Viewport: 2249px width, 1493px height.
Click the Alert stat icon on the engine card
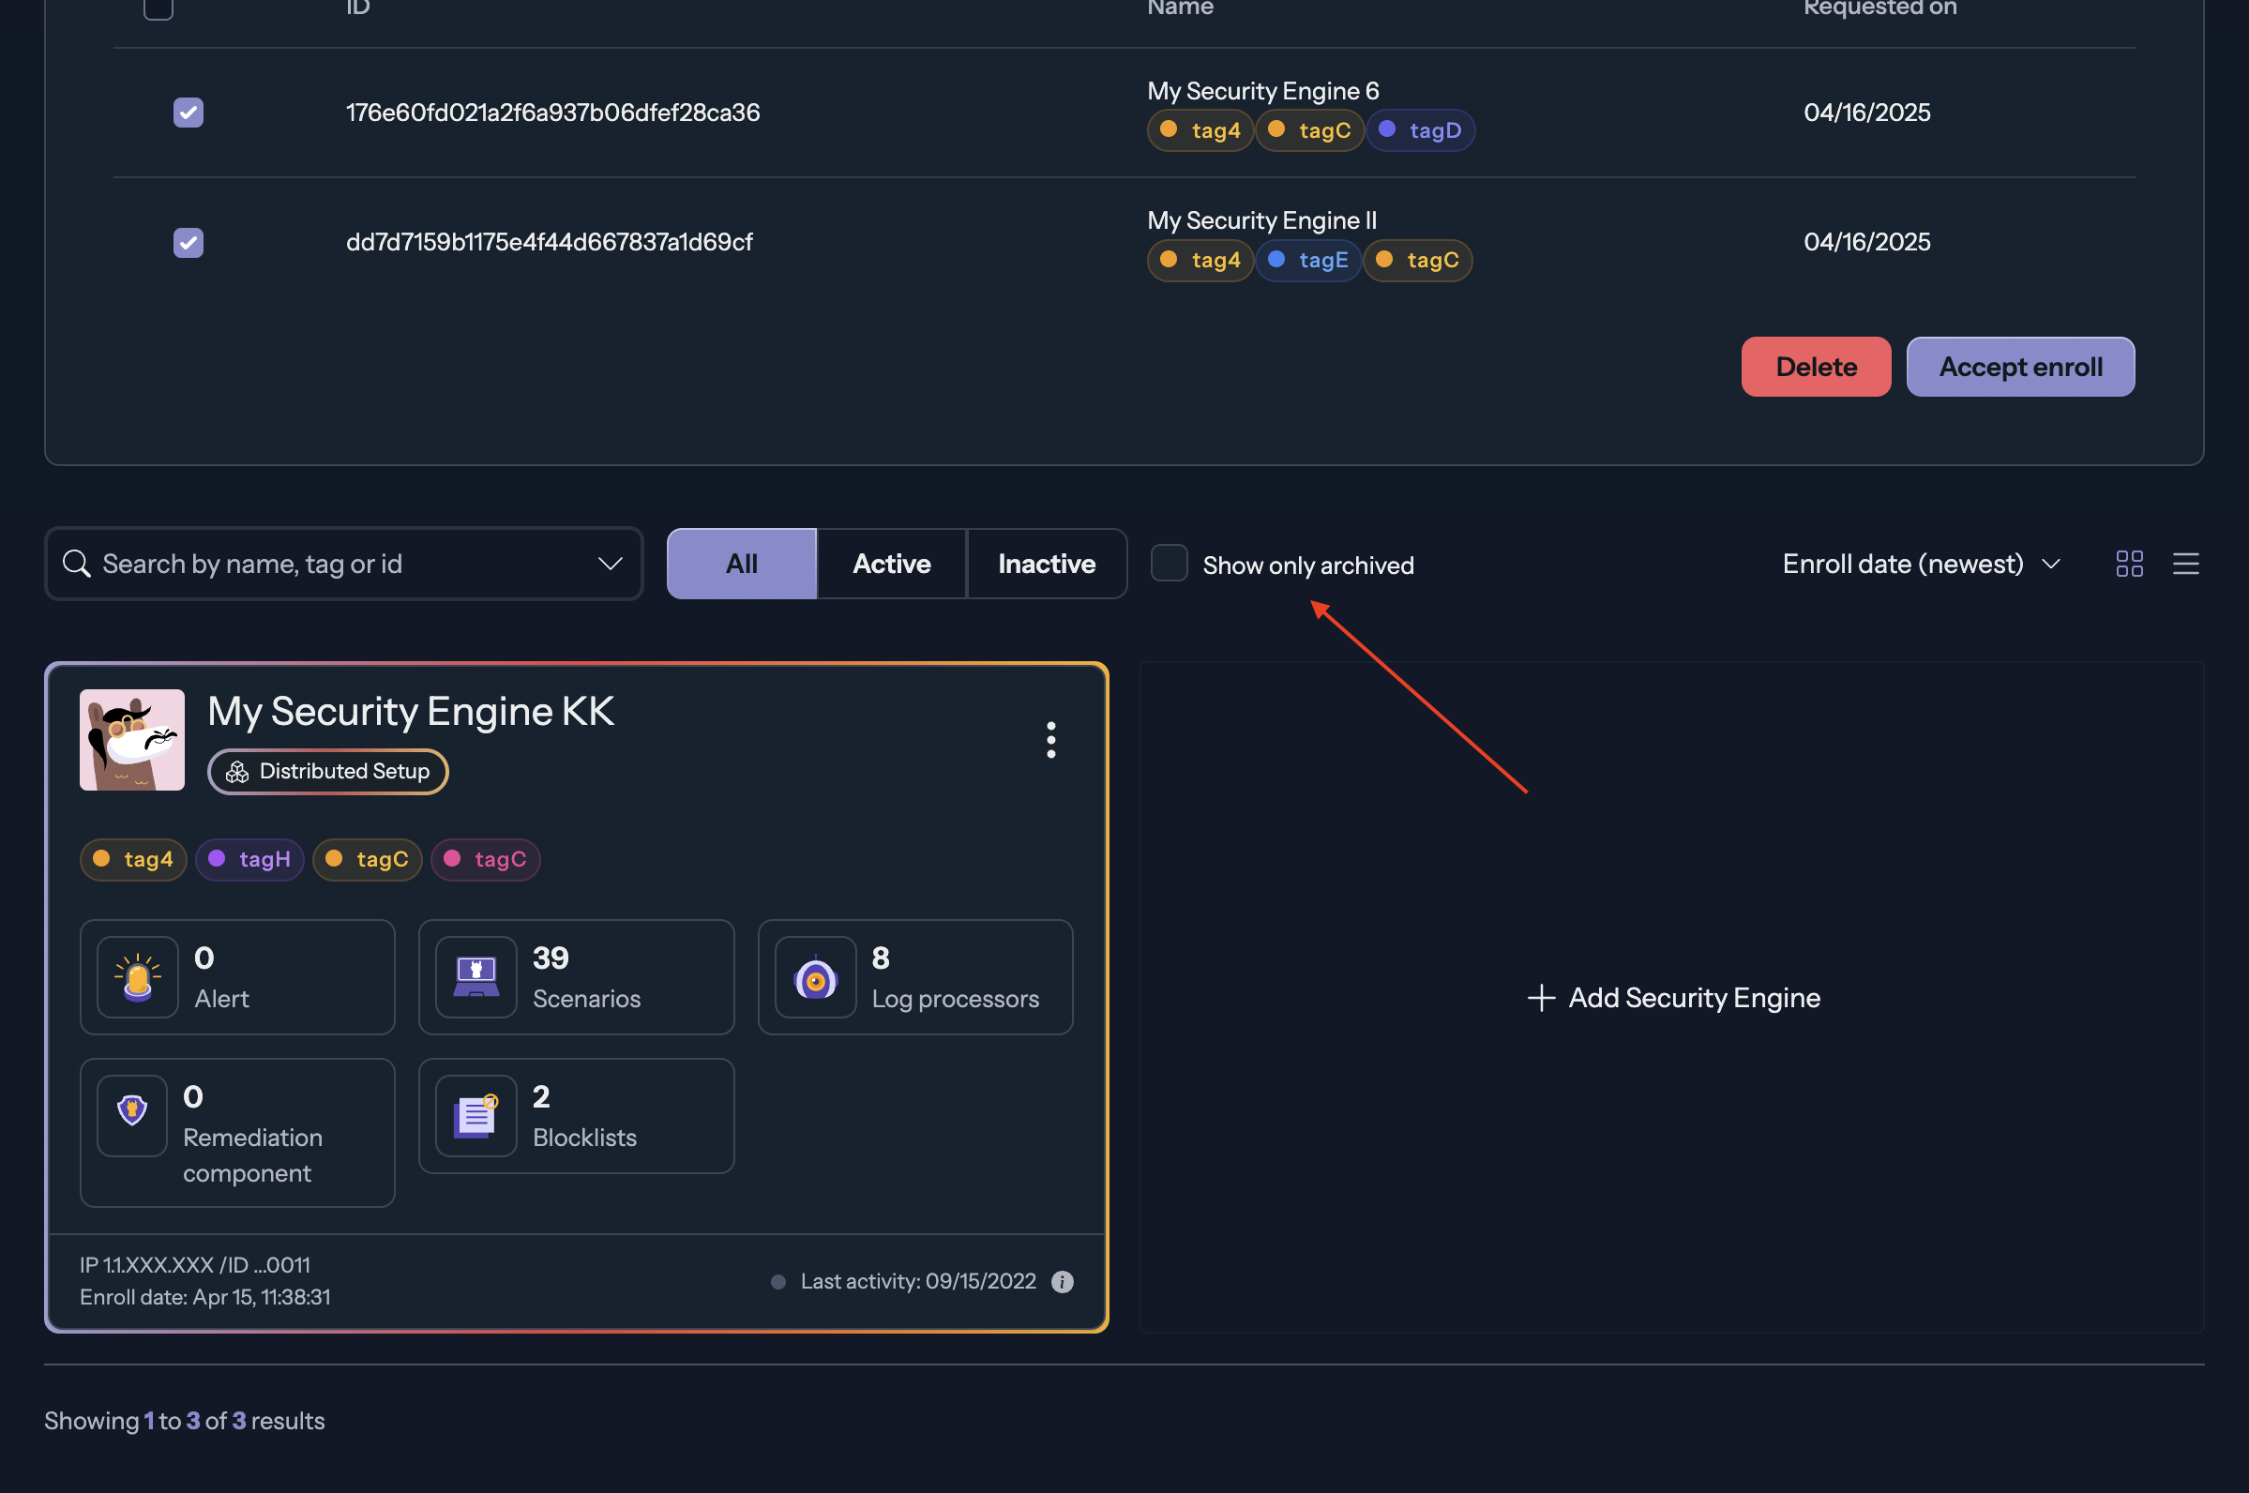pos(137,976)
